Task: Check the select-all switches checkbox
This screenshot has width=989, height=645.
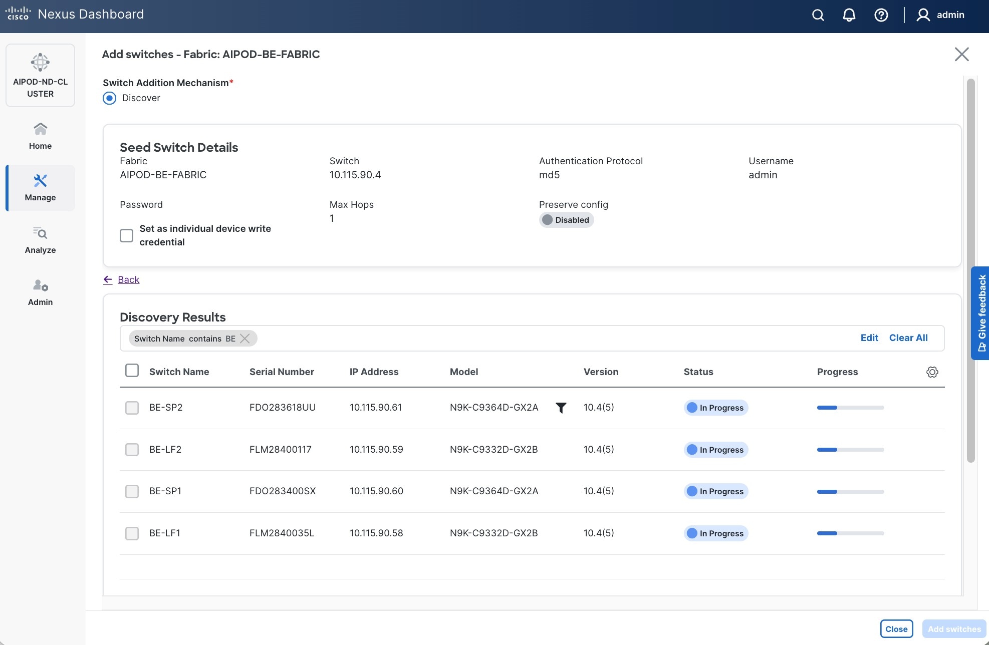Action: 132,371
